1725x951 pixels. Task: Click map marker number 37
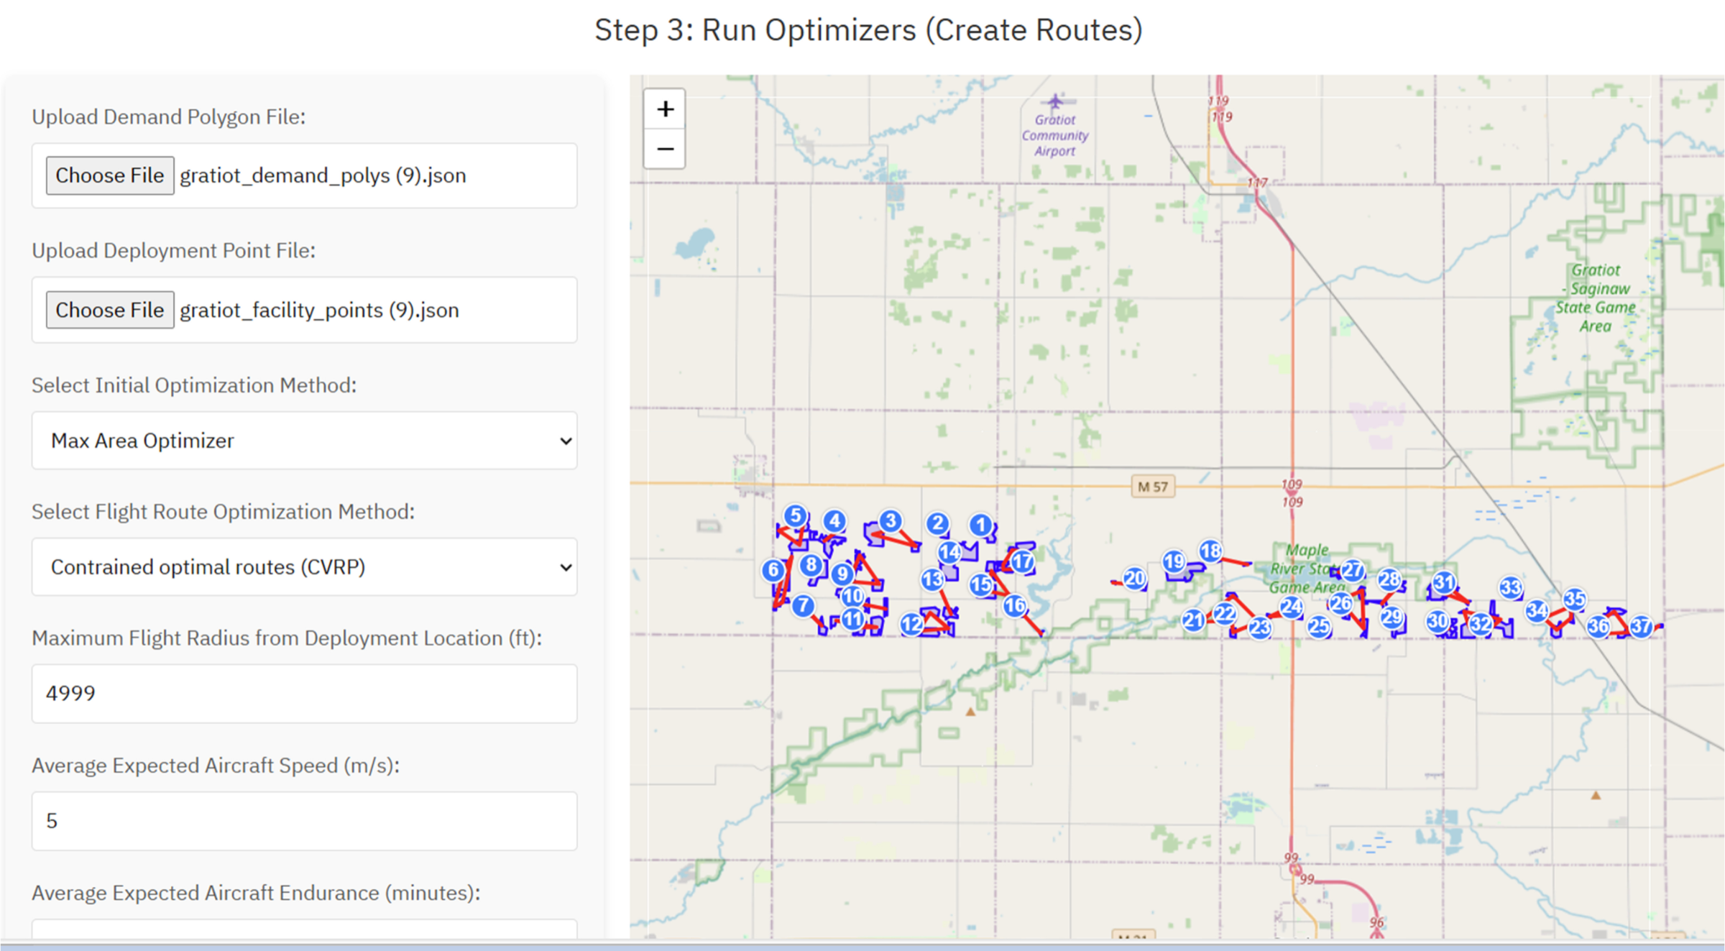pos(1641,626)
